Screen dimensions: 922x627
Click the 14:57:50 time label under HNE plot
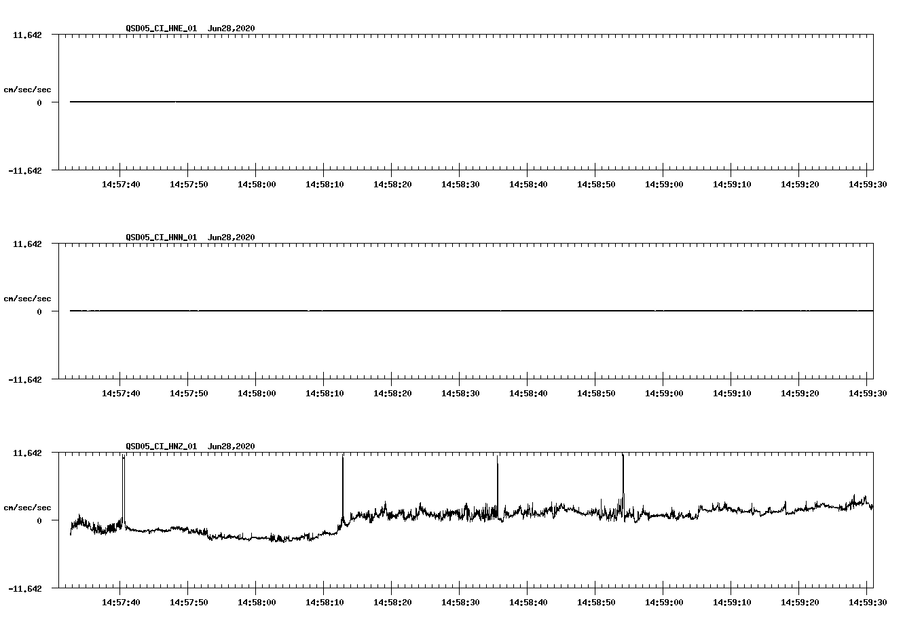[189, 184]
